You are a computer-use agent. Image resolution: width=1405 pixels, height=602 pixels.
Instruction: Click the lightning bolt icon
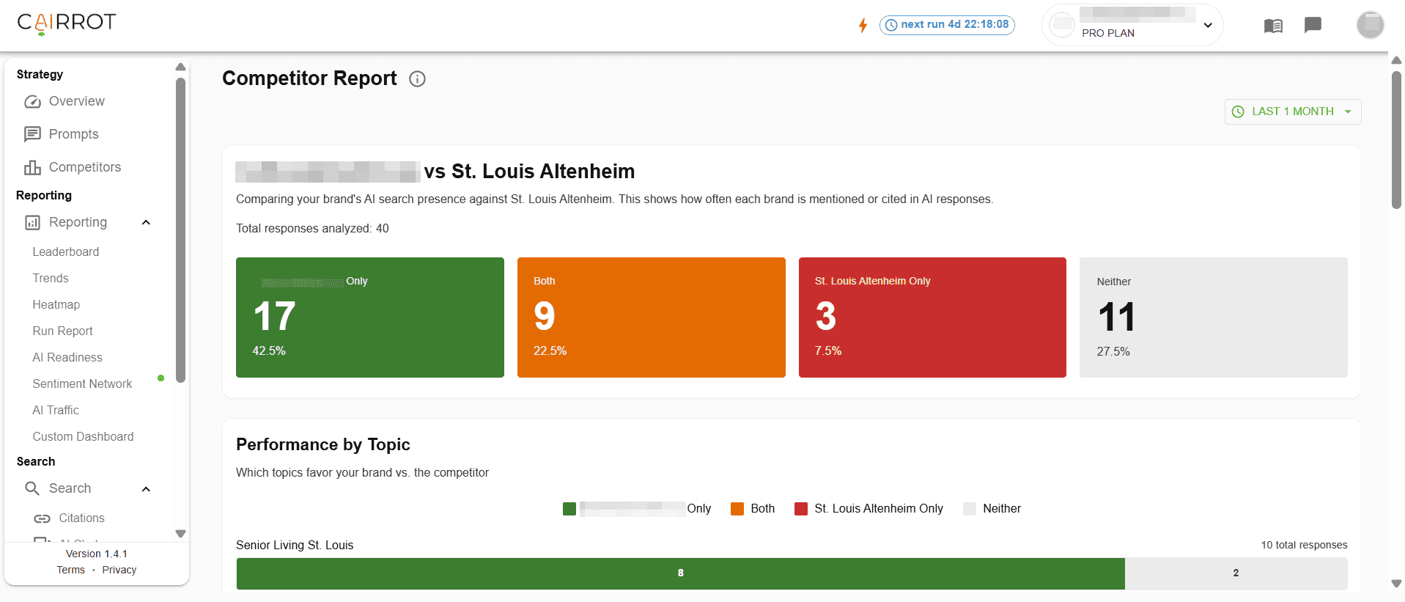[x=863, y=26]
